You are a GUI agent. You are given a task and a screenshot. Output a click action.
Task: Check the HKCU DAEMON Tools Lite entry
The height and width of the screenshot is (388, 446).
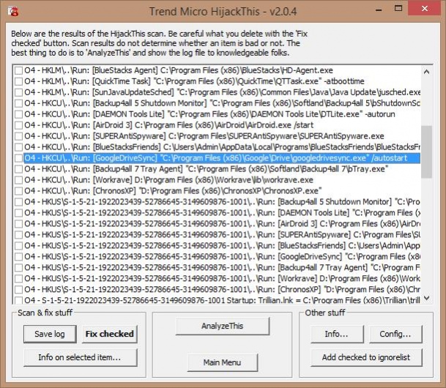coord(19,114)
